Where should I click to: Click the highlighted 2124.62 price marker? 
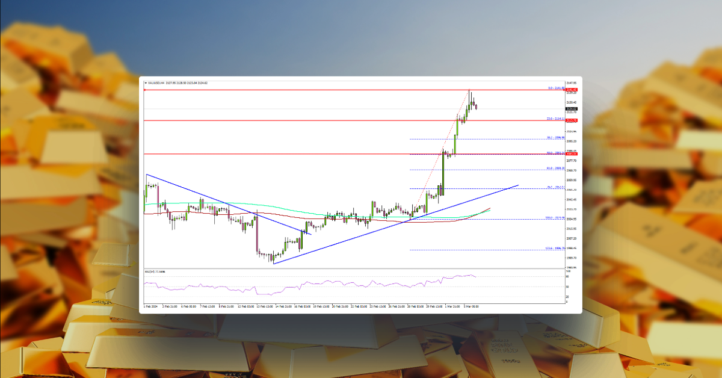coord(571,108)
